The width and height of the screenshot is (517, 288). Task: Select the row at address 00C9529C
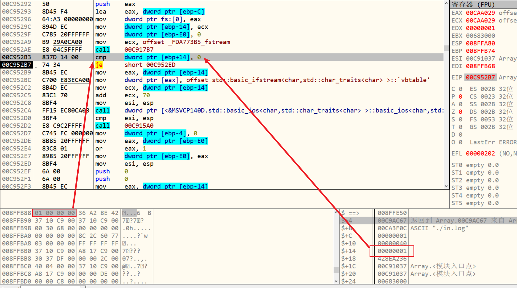[x=222, y=27]
